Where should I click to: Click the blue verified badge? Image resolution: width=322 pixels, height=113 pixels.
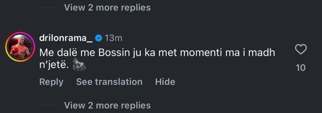[x=98, y=38]
